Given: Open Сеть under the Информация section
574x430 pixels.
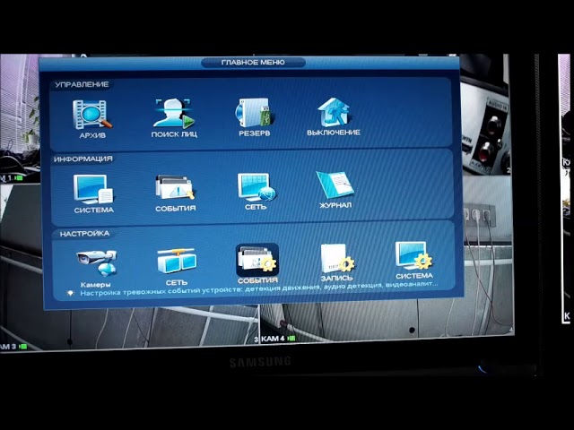Looking at the screenshot, I should tap(256, 188).
